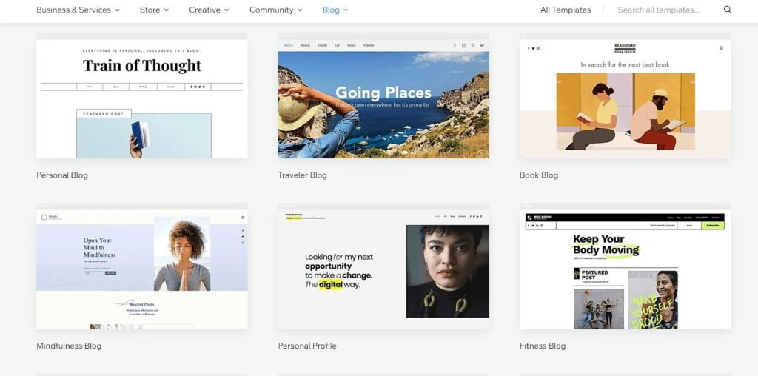Image resolution: width=758 pixels, height=376 pixels.
Task: Open the Store dropdown menu
Action: 154,10
